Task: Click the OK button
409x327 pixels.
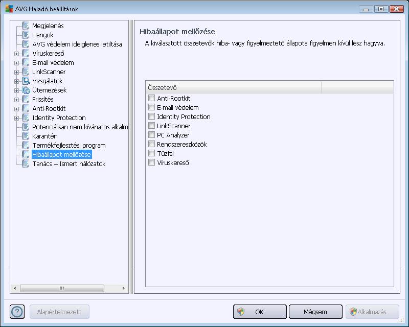Action: pos(260,312)
